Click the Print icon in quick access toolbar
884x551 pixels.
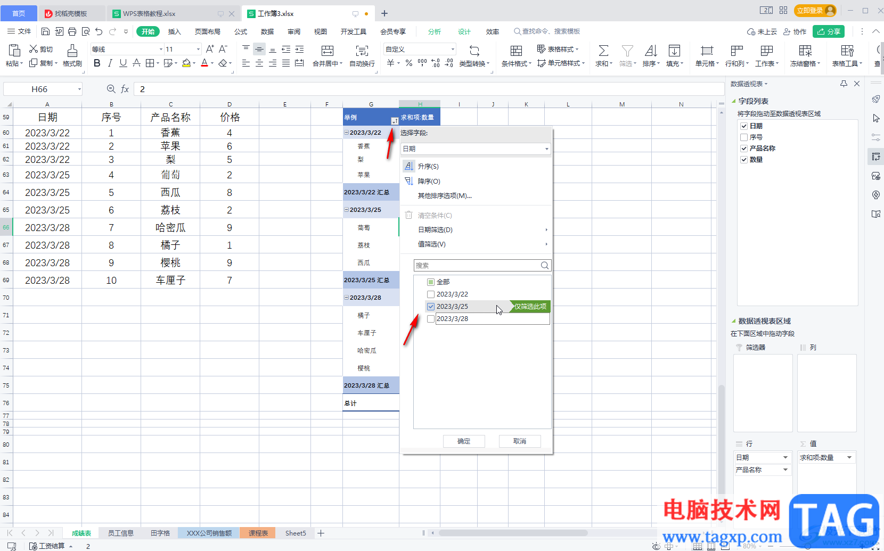(x=72, y=31)
